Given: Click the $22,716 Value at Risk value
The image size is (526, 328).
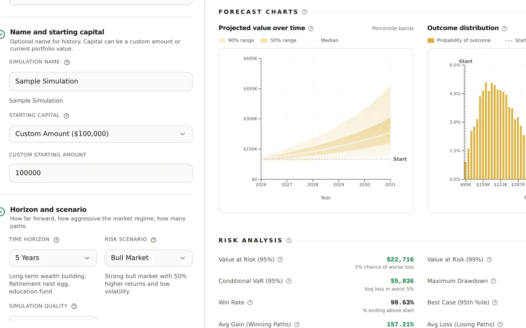Looking at the screenshot, I should [400, 259].
